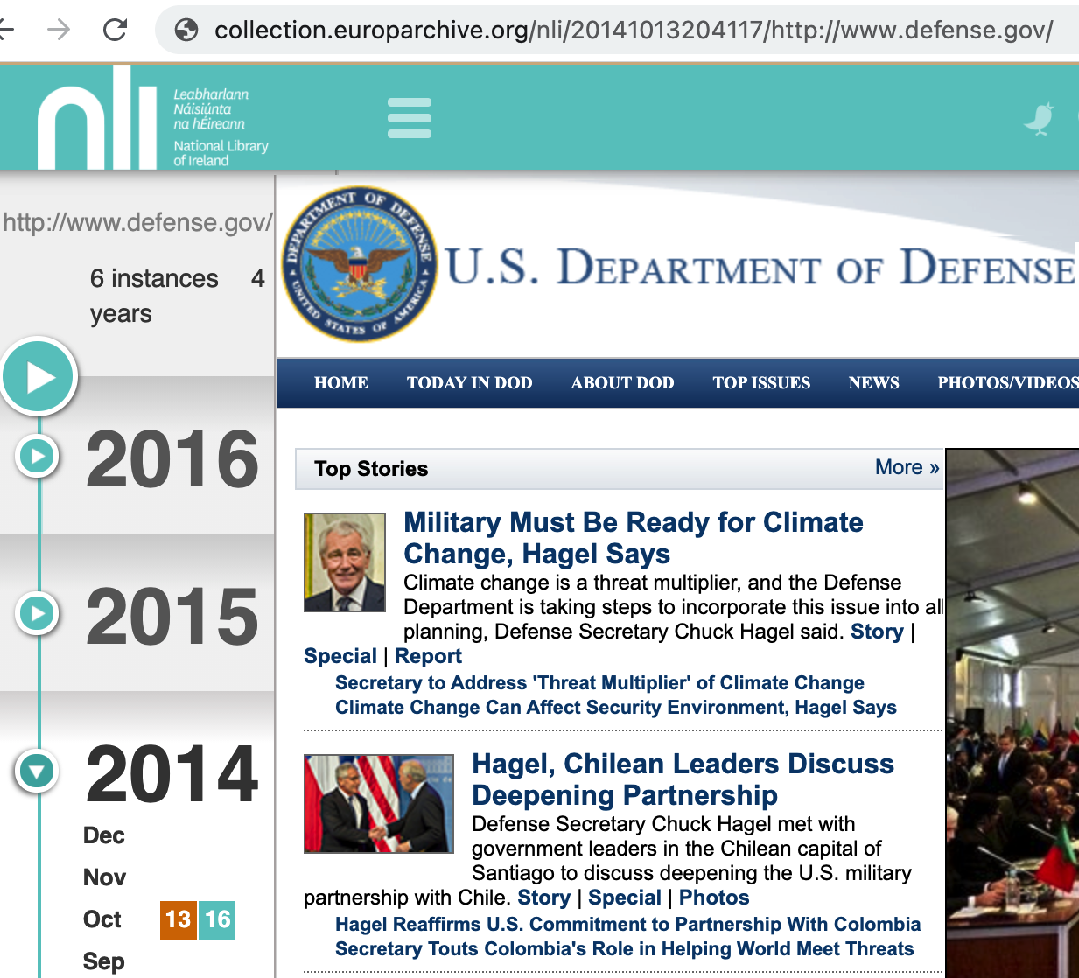
Task: Click the '6 instances' text
Action: [154, 278]
